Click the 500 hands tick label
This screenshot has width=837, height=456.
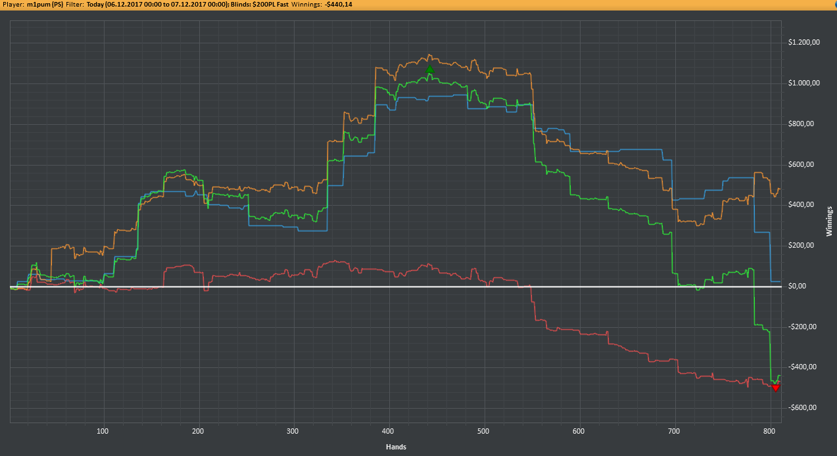(x=484, y=431)
